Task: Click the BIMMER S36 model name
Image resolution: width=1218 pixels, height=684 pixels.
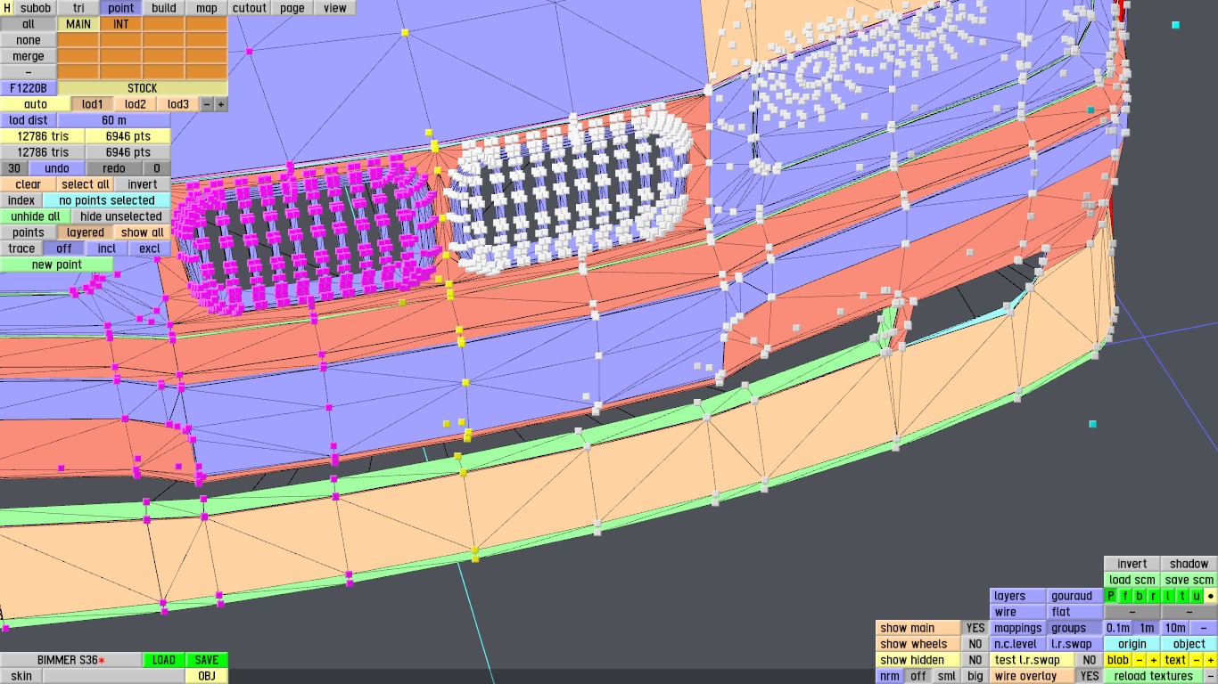Action: click(71, 660)
